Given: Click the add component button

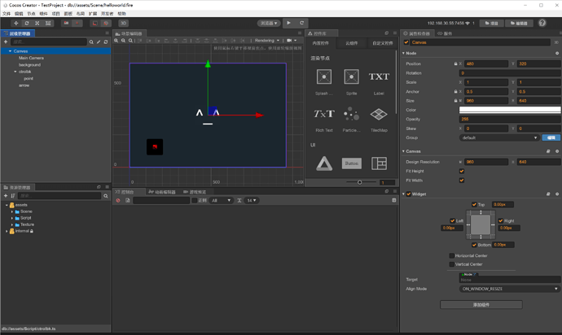Looking at the screenshot, I should [481, 305].
